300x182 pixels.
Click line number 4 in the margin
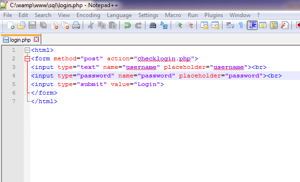[x=14, y=76]
